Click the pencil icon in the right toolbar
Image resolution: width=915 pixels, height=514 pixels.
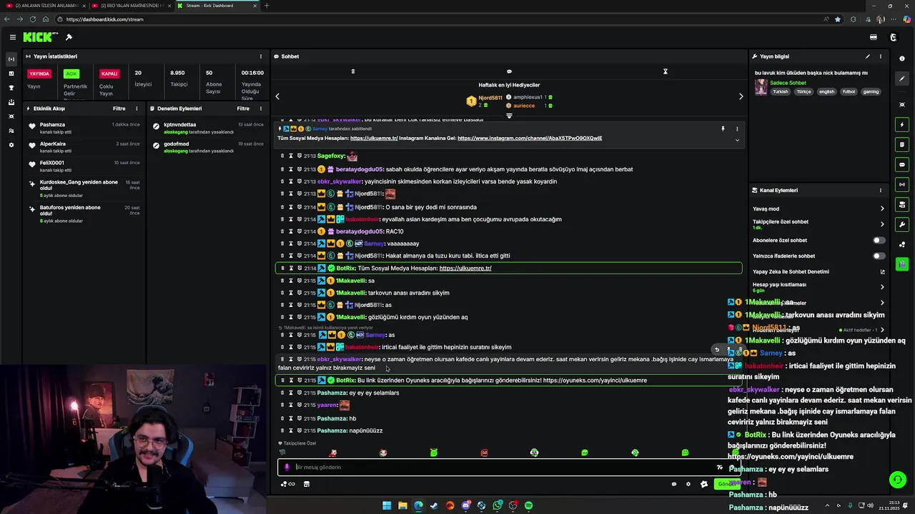point(902,79)
